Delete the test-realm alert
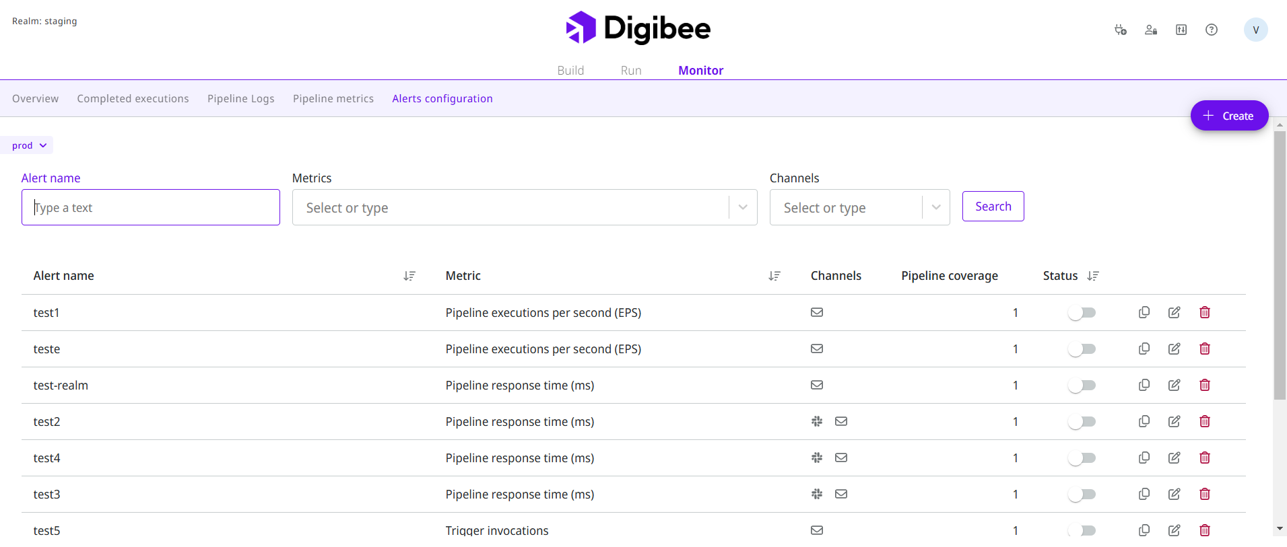 tap(1204, 385)
